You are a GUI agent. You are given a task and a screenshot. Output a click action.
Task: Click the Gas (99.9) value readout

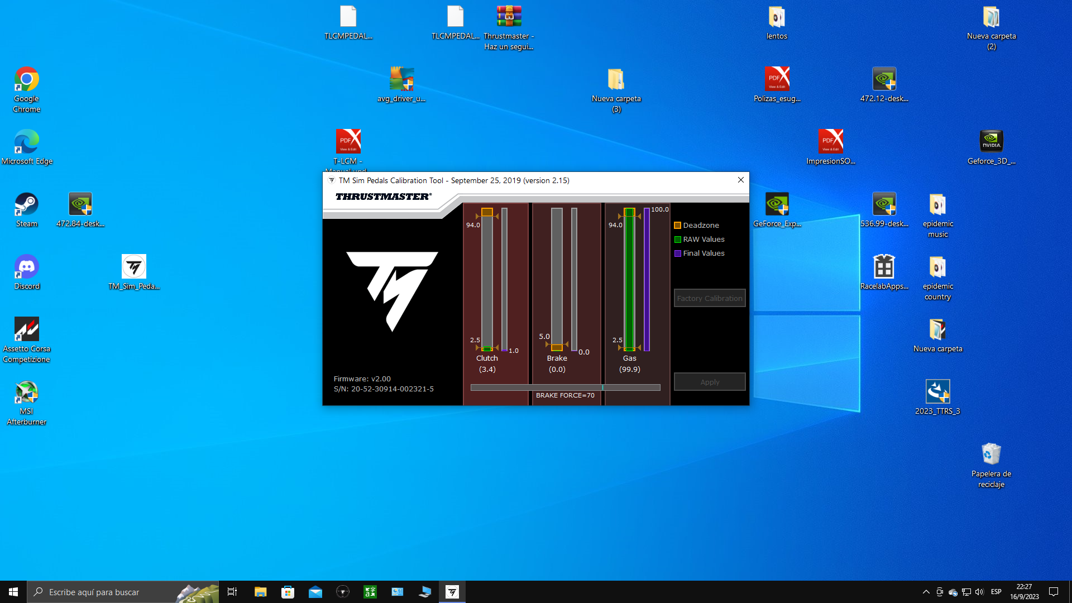[x=629, y=369]
